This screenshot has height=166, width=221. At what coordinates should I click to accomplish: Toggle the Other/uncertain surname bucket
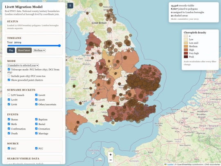click(x=36, y=104)
